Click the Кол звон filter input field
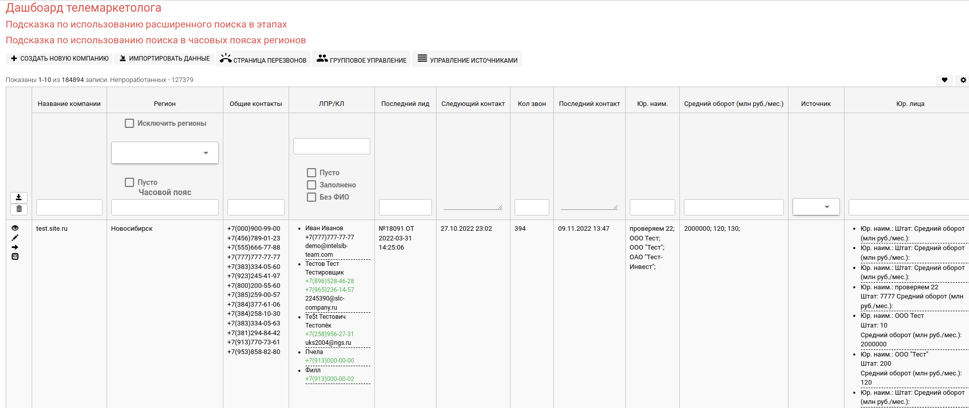This screenshot has height=408, width=969. 531,207
